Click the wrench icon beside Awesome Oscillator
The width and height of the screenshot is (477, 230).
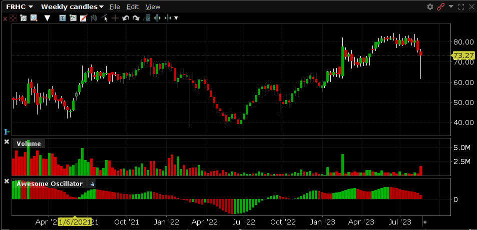pyautogui.click(x=92, y=184)
